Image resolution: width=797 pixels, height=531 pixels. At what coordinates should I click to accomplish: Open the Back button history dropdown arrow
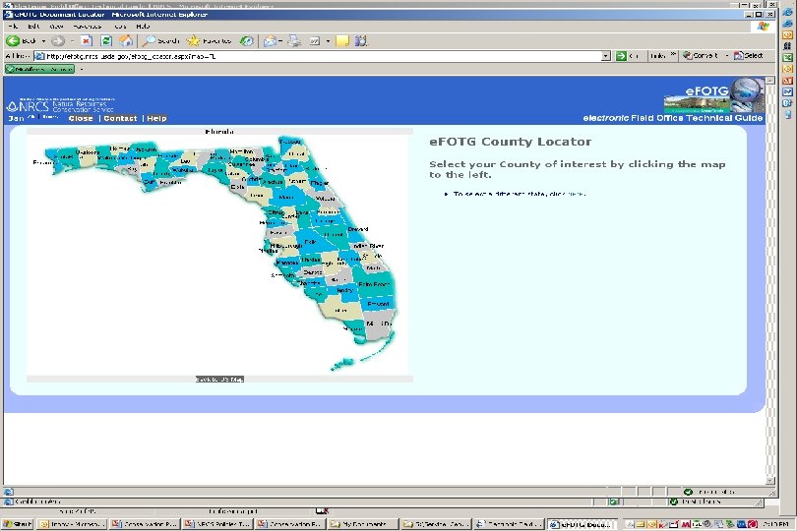pyautogui.click(x=42, y=40)
